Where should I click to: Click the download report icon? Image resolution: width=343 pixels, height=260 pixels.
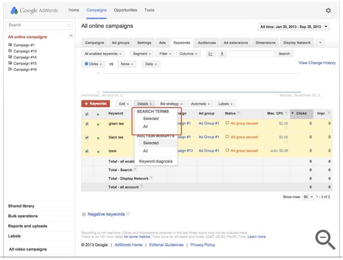pos(222,54)
